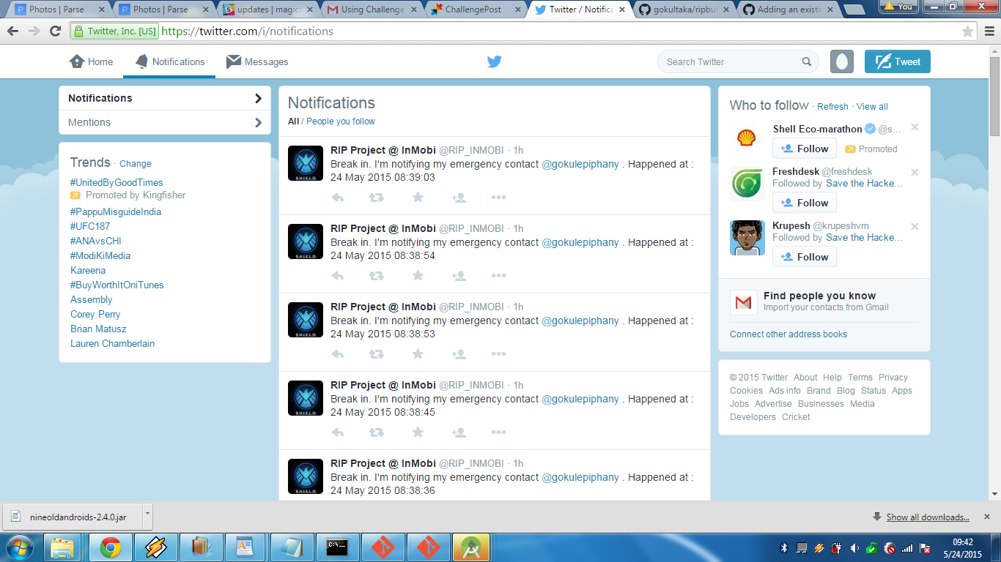Screen dimensions: 1001x562
Task: Click Connect other address books
Action: [x=788, y=334]
